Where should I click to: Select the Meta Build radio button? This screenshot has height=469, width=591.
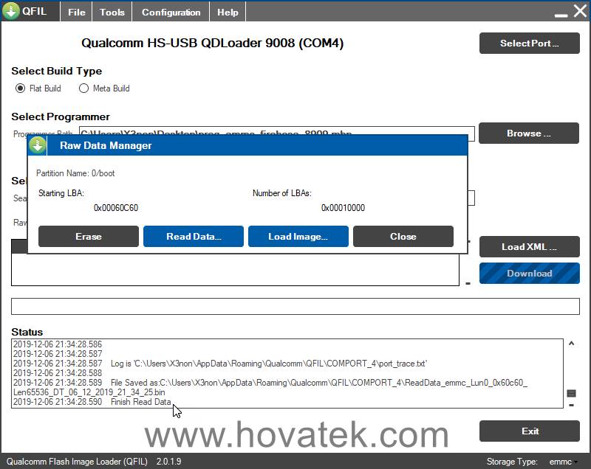click(x=83, y=88)
